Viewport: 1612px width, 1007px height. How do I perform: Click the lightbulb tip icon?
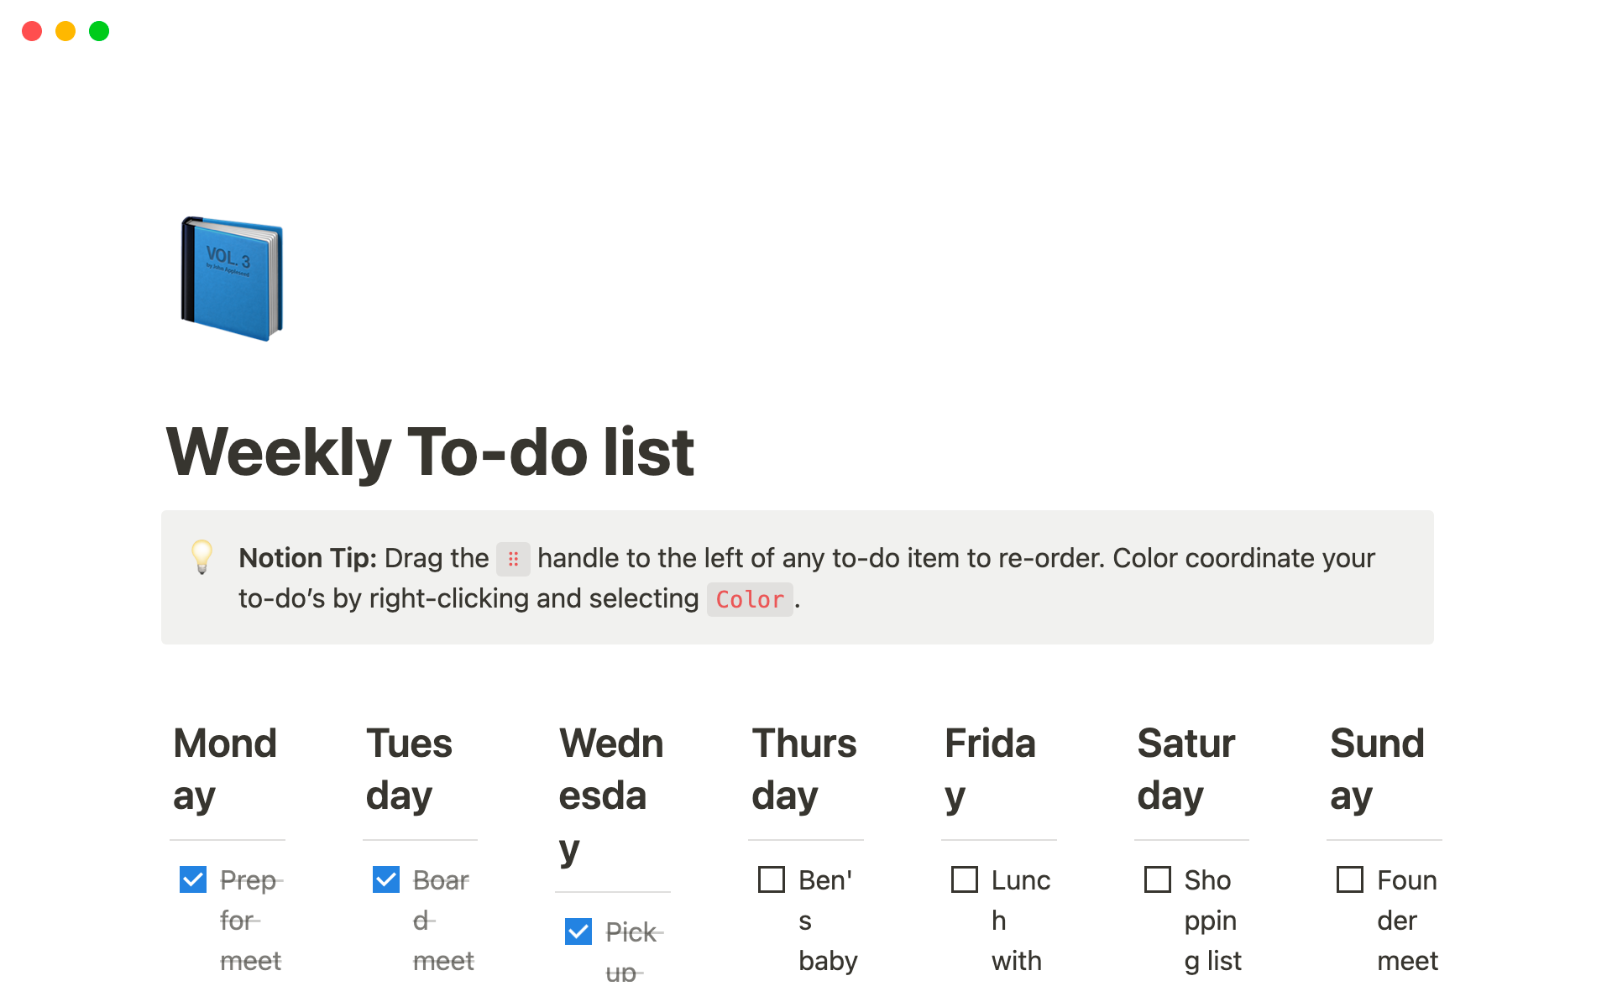point(201,557)
